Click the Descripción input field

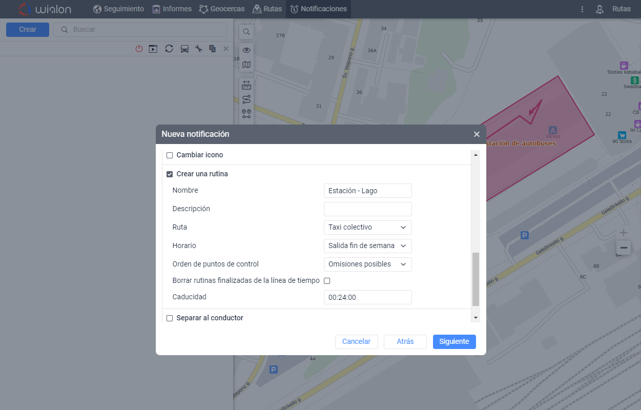coord(367,209)
